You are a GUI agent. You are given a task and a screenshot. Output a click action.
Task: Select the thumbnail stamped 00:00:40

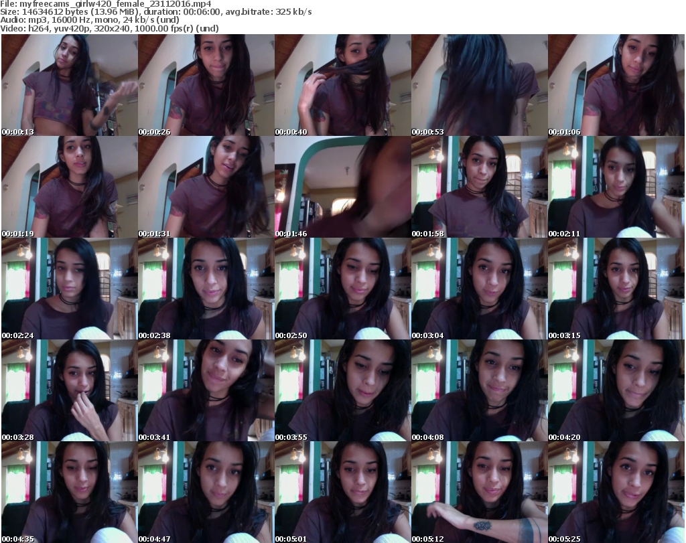tap(343, 85)
